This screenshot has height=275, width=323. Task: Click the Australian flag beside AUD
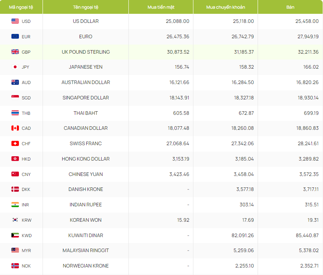[15, 82]
